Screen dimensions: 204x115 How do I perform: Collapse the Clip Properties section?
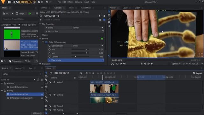[x=40, y=24]
